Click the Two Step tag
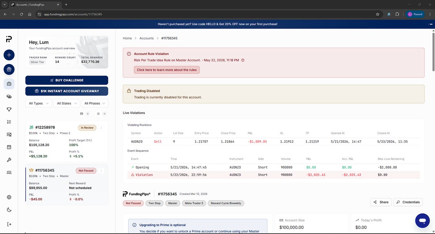 tap(154, 203)
